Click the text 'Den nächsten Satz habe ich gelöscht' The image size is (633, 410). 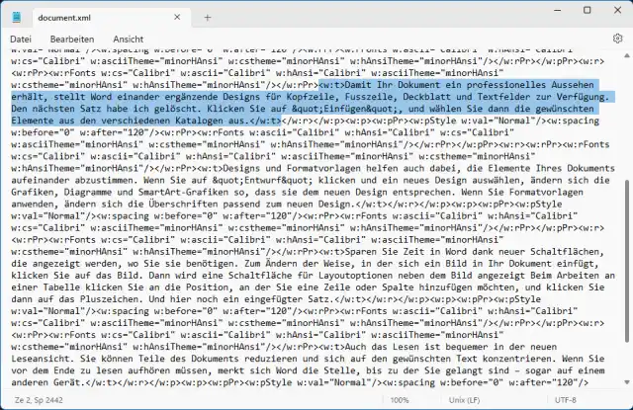point(106,109)
